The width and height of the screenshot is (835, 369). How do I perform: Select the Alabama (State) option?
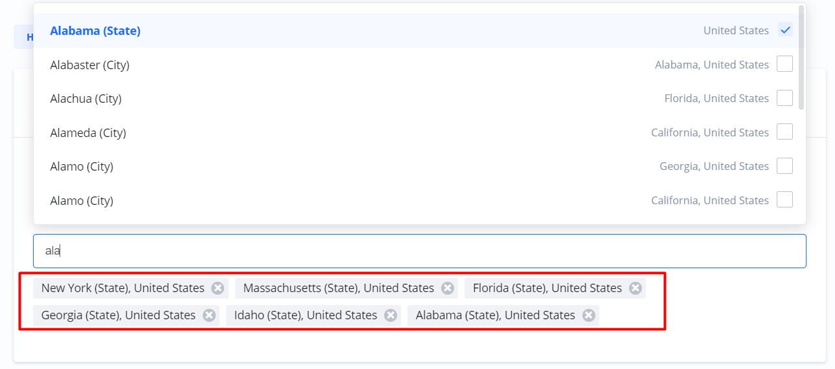pos(95,30)
